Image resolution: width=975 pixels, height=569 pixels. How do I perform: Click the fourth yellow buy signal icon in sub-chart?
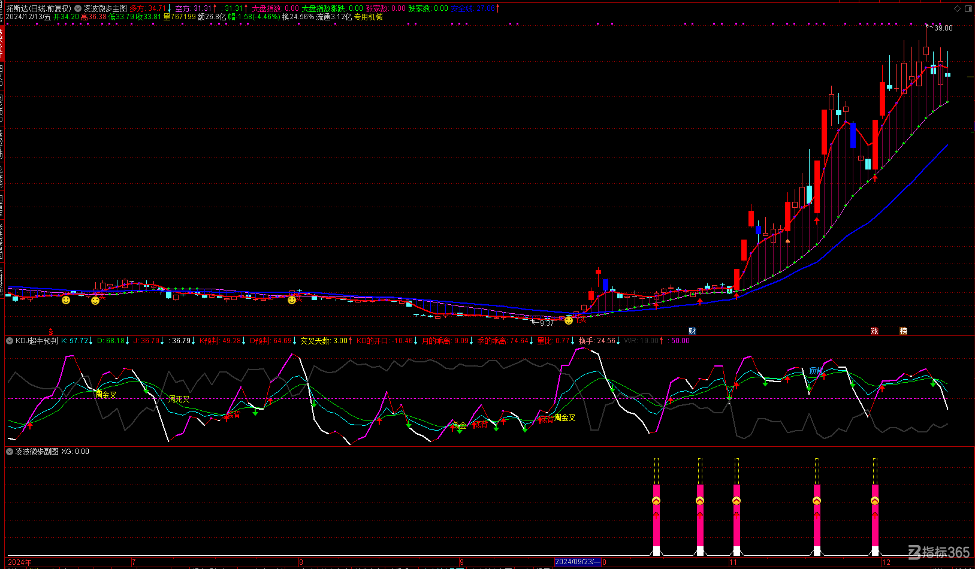pyautogui.click(x=817, y=501)
